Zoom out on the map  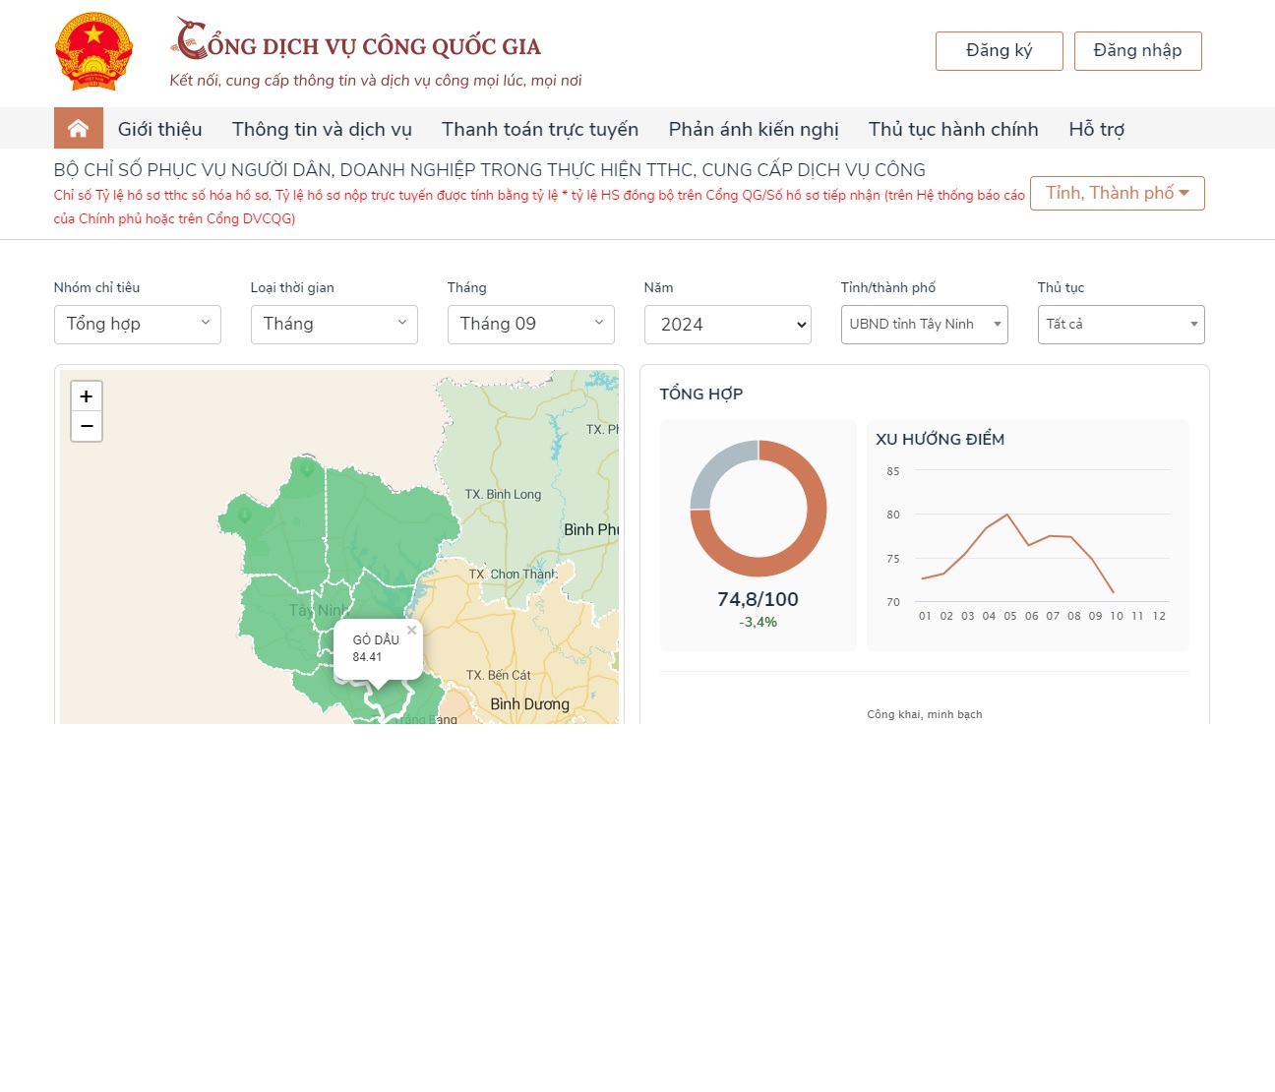[x=87, y=426]
